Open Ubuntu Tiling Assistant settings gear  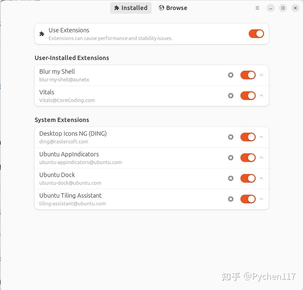point(231,199)
